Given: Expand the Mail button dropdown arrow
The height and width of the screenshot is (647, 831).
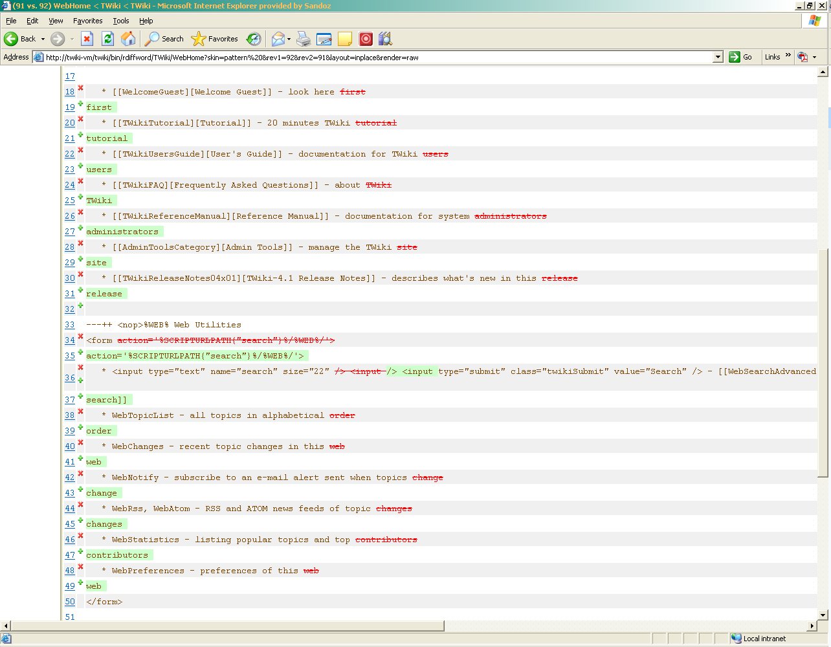Looking at the screenshot, I should tap(289, 39).
